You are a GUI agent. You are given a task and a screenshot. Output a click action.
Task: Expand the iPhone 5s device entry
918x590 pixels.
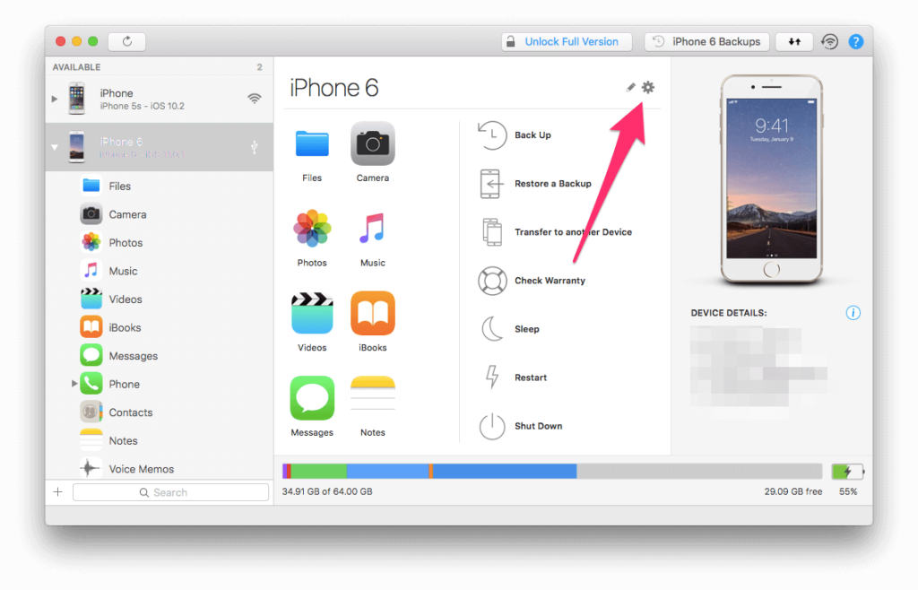click(x=56, y=99)
